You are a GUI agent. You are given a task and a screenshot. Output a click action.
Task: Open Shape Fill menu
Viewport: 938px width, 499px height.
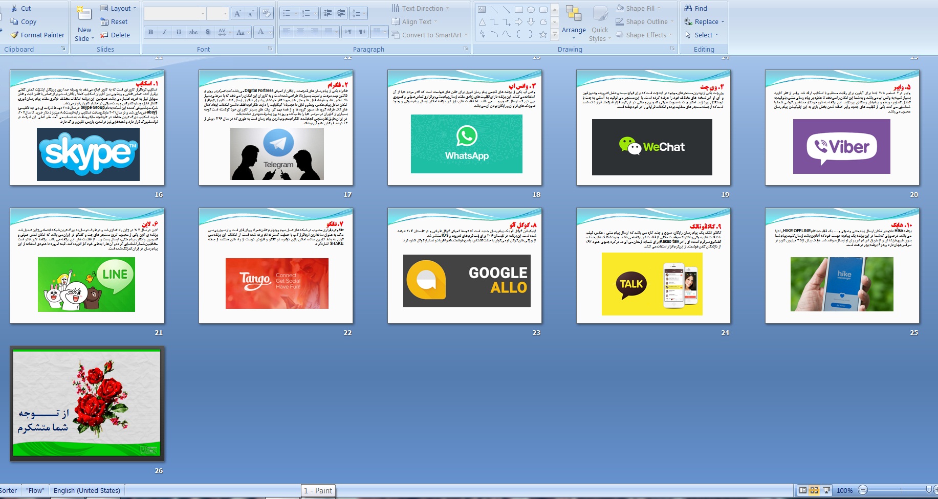638,8
